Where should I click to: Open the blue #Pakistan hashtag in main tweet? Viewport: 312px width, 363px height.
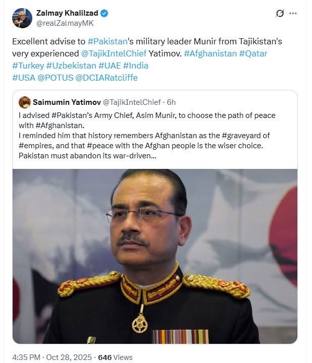coord(111,41)
